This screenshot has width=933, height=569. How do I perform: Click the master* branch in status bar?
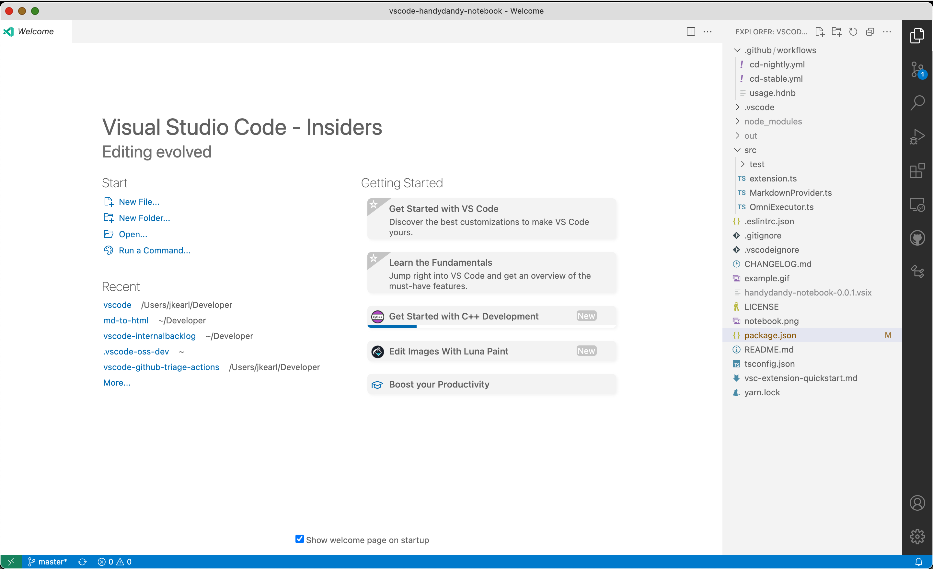48,562
